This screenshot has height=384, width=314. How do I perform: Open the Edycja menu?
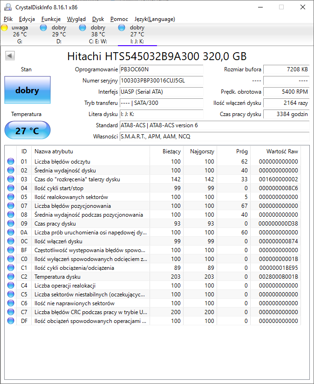coord(27,19)
